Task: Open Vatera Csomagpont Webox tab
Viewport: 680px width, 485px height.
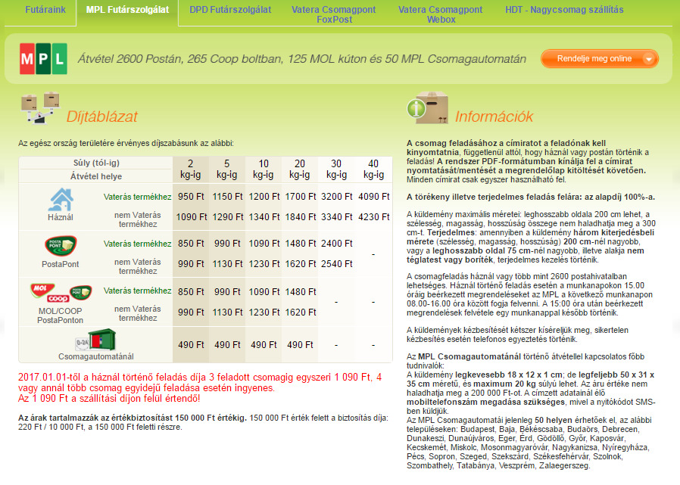Action: pyautogui.click(x=440, y=14)
